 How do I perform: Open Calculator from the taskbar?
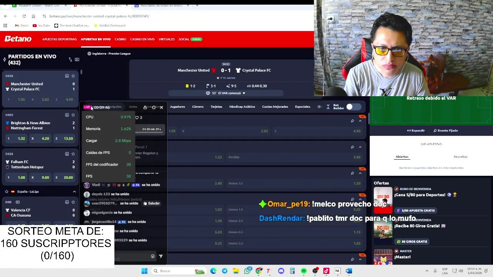point(292,271)
